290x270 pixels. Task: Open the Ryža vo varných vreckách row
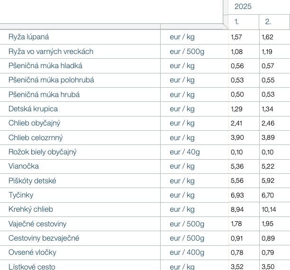(51, 51)
